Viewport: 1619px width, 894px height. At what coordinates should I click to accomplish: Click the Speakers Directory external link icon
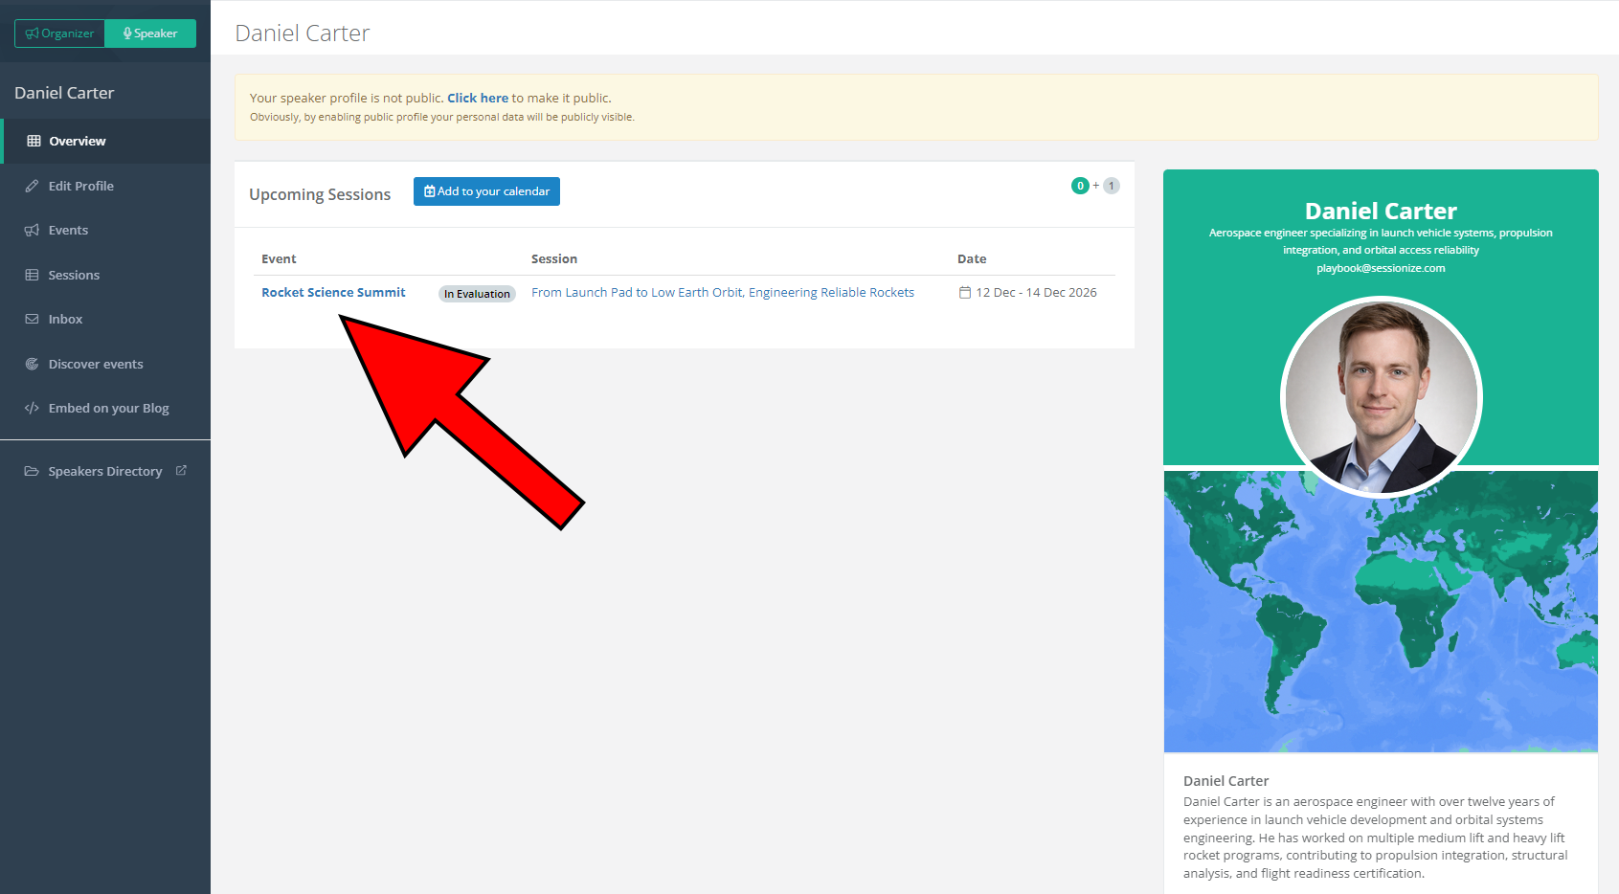pos(181,471)
